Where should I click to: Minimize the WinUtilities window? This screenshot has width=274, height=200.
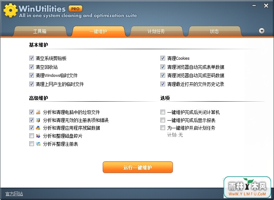(254, 6)
